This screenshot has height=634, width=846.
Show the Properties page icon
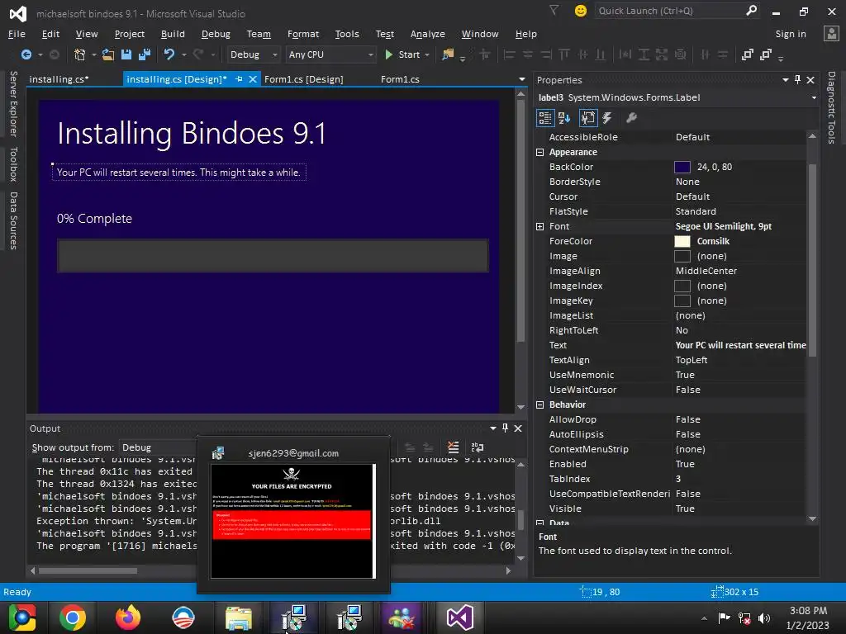[588, 117]
